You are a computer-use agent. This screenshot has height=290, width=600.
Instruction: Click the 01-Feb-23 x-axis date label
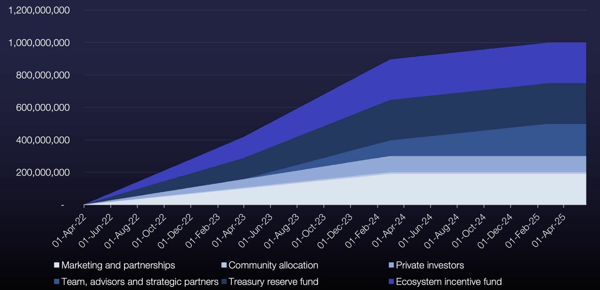point(203,231)
